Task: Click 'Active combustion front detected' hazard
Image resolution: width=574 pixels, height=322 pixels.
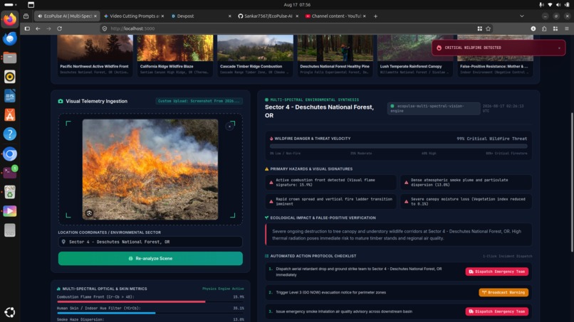Action: 331,183
